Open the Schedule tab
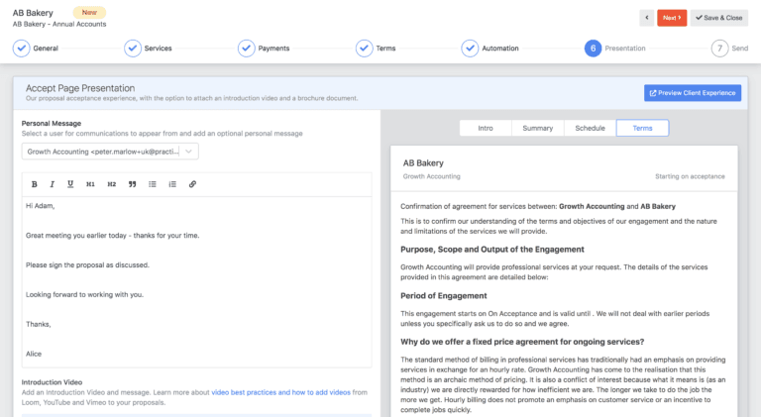Screen dimensions: 761x417 [590, 128]
